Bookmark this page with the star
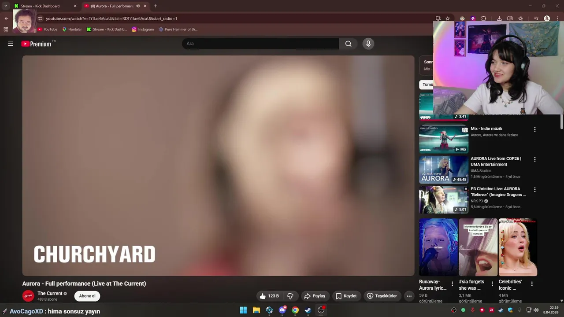The width and height of the screenshot is (564, 317). (448, 18)
